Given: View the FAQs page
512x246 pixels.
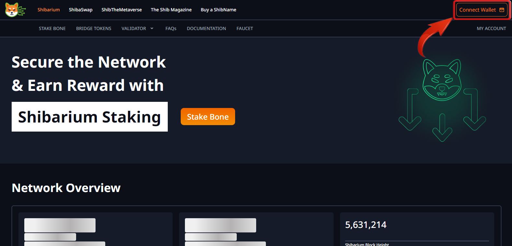Looking at the screenshot, I should 171,28.
